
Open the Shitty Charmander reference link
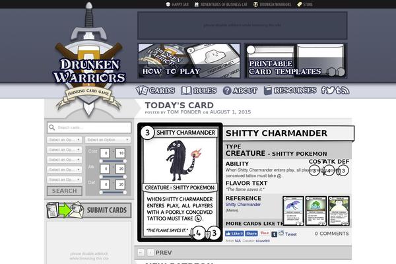tap(243, 205)
